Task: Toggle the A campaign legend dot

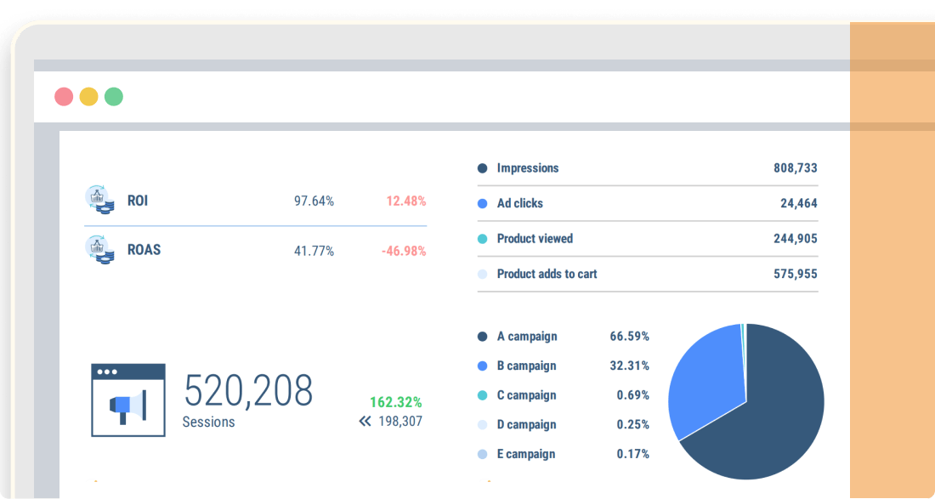Action: click(483, 337)
